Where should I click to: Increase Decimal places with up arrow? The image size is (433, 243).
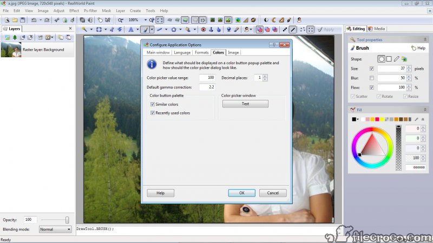265,76
